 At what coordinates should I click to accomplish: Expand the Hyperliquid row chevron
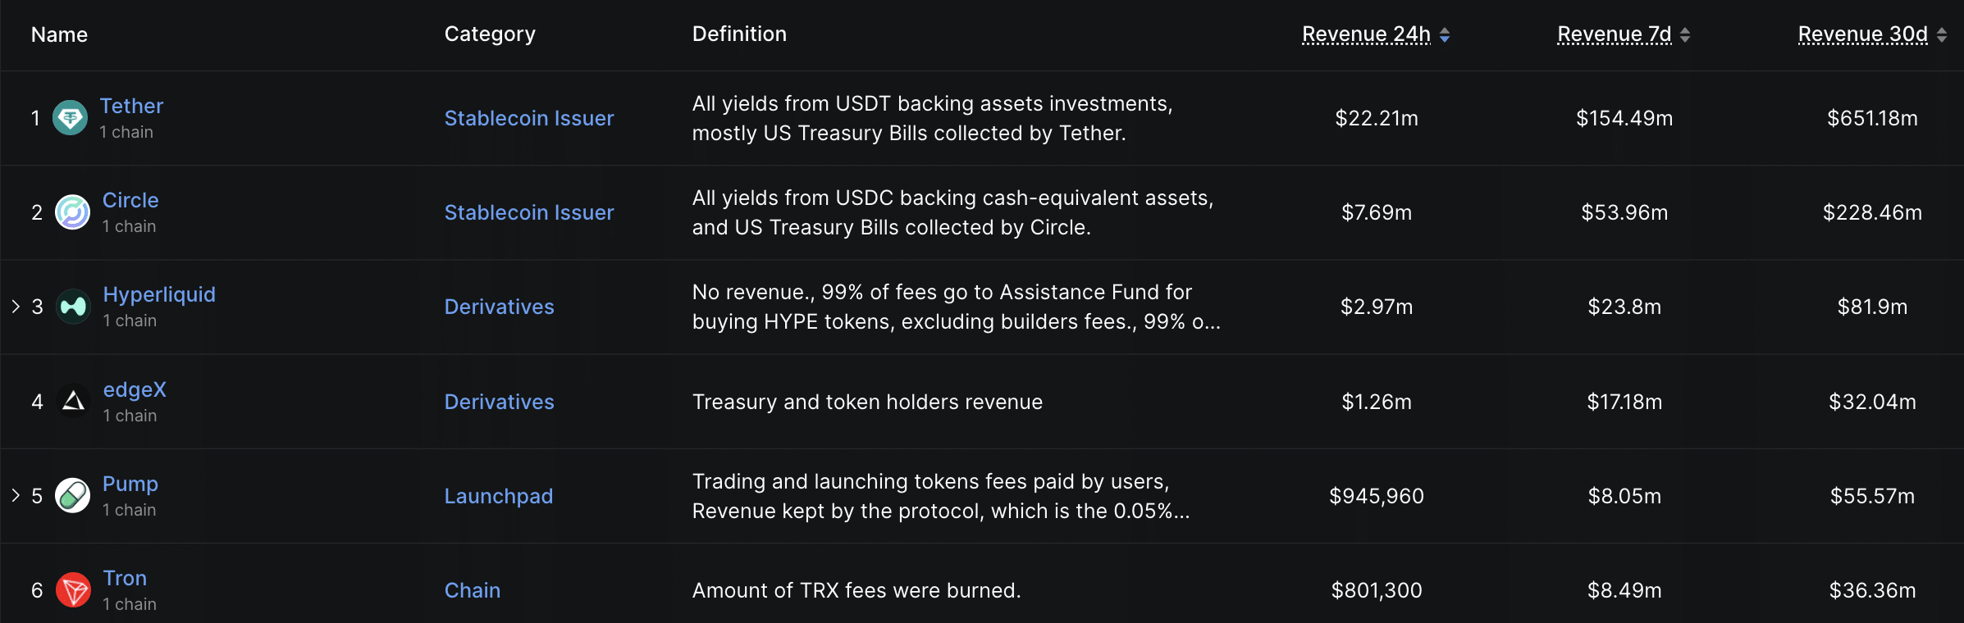click(x=16, y=307)
